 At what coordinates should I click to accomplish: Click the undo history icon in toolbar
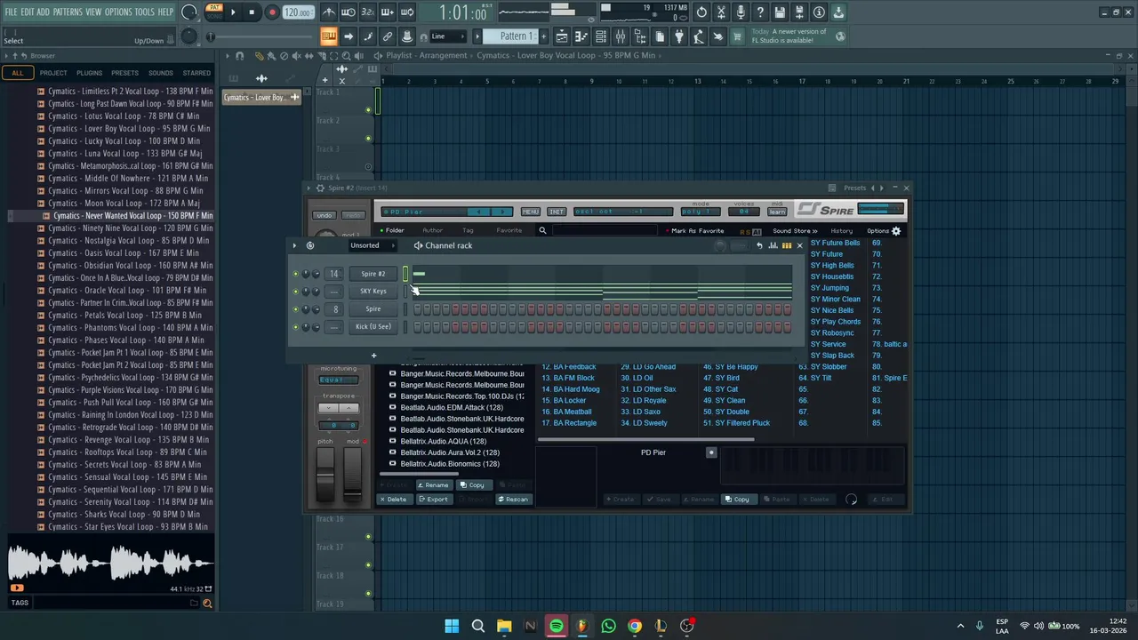(x=701, y=12)
